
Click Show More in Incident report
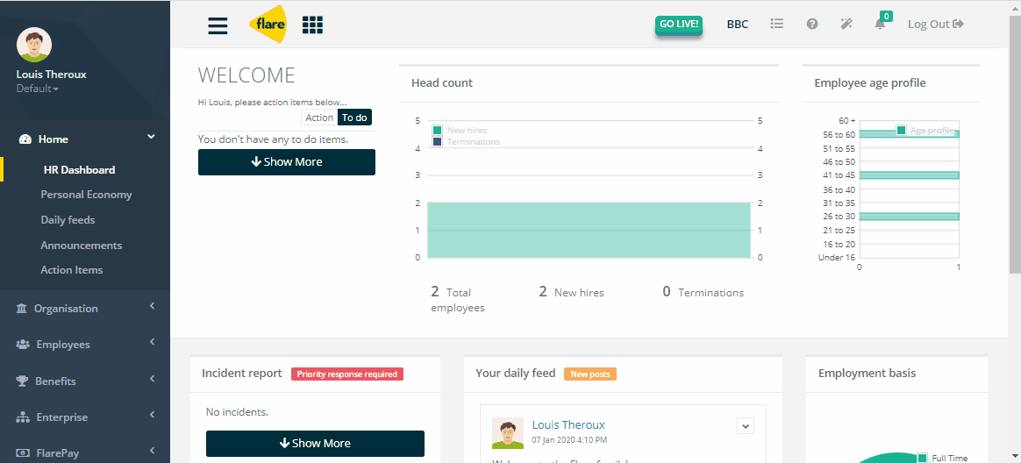pyautogui.click(x=315, y=444)
